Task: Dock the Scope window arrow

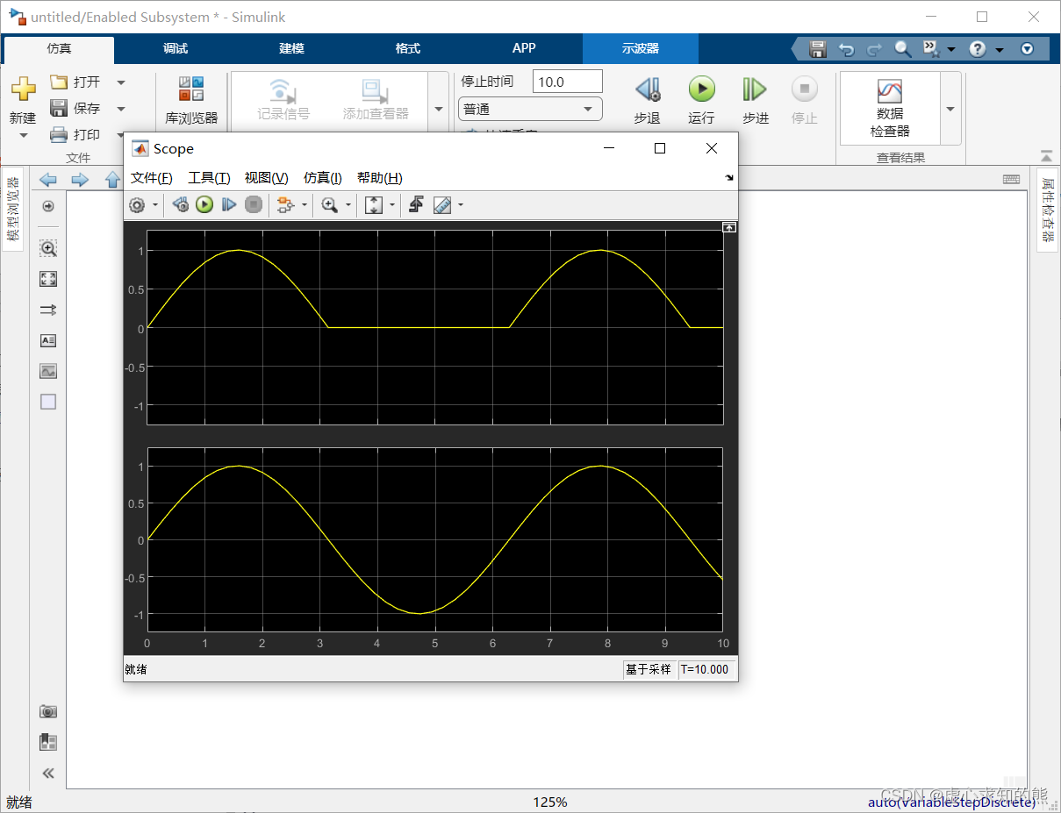Action: [x=728, y=178]
